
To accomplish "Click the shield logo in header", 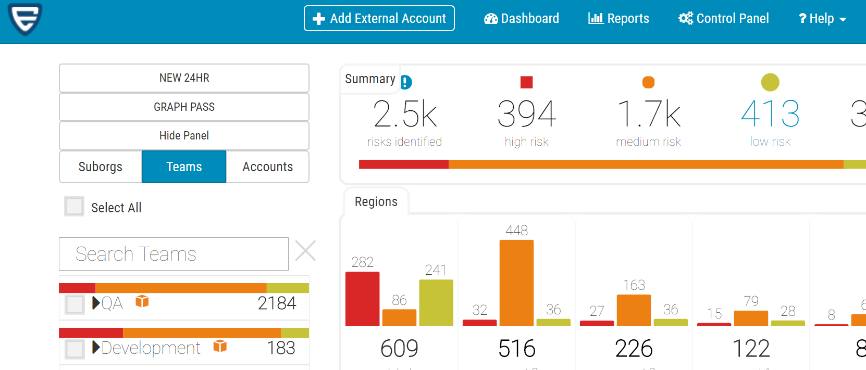I will coord(25,19).
